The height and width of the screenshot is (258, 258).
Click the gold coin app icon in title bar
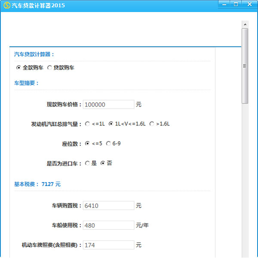(x=6, y=5)
